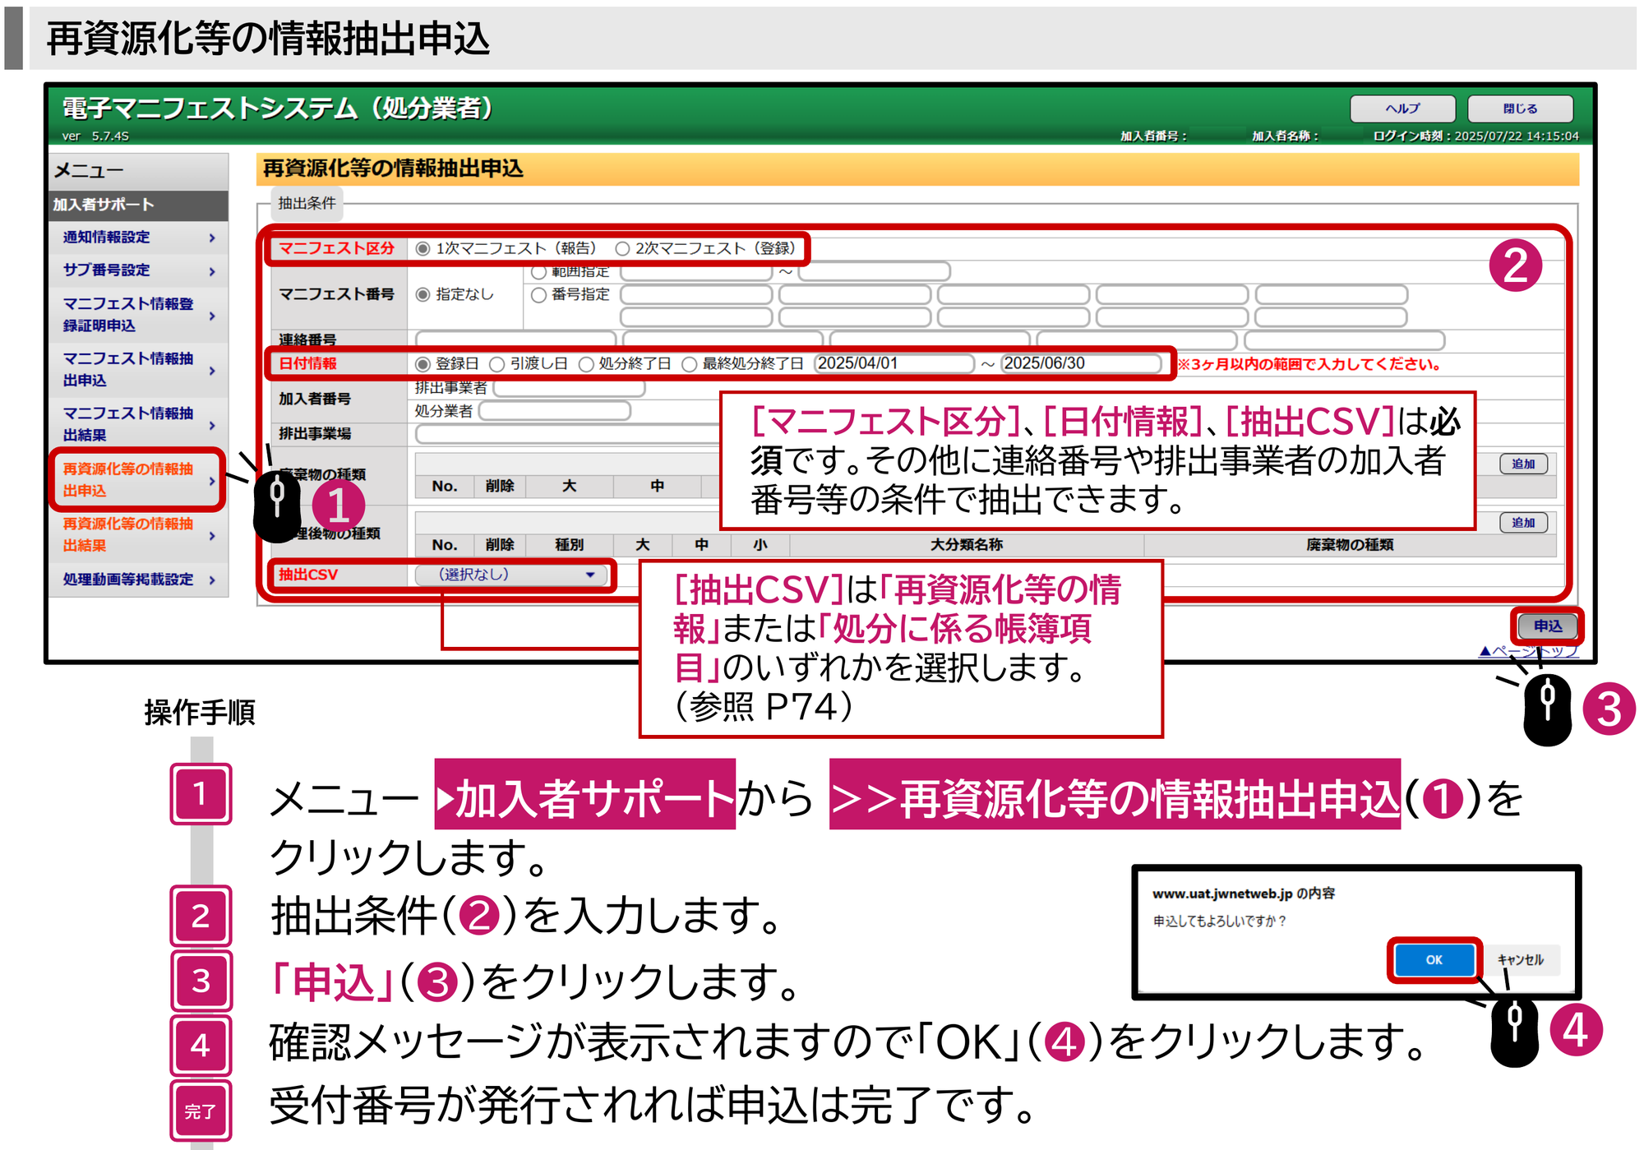Open 再資源化等の情報抽出結果 menu item
The height and width of the screenshot is (1150, 1644).
coord(138,534)
